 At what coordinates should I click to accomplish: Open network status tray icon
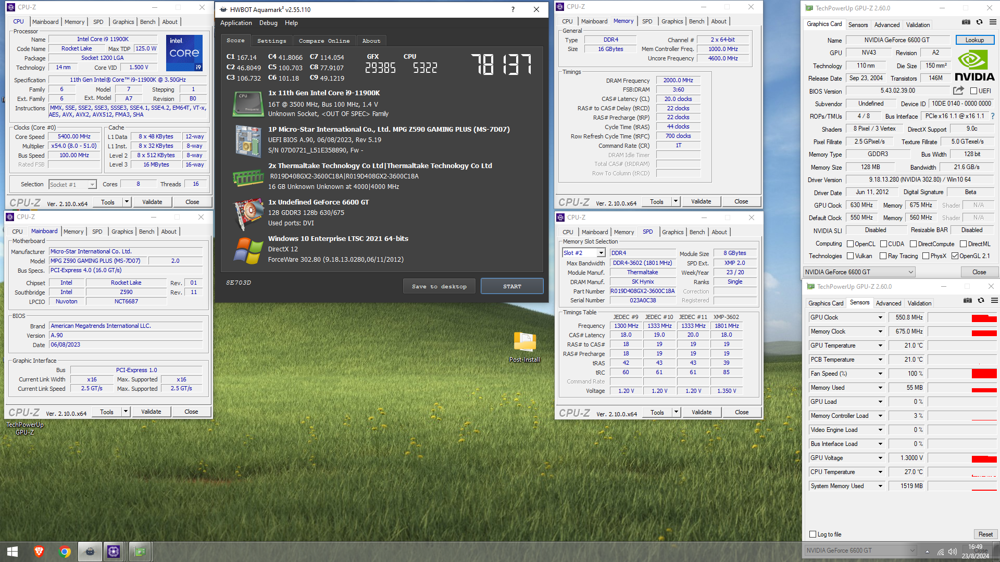pyautogui.click(x=941, y=552)
